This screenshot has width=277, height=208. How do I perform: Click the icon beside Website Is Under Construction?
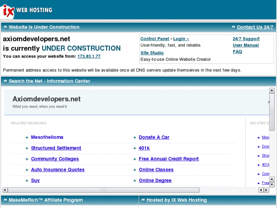5,27
